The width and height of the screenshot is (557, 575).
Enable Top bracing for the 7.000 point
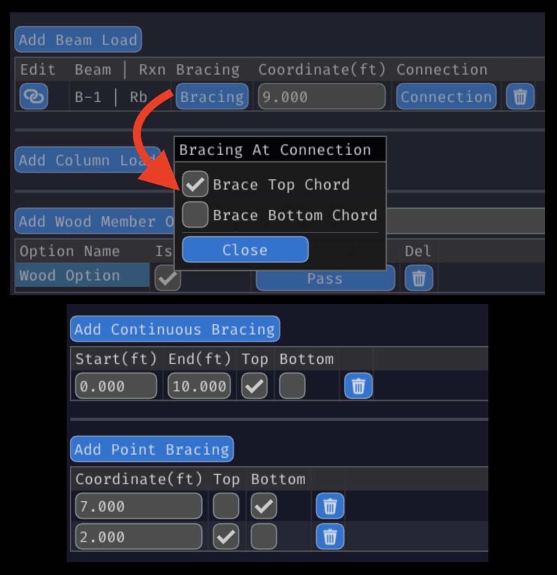(x=225, y=506)
